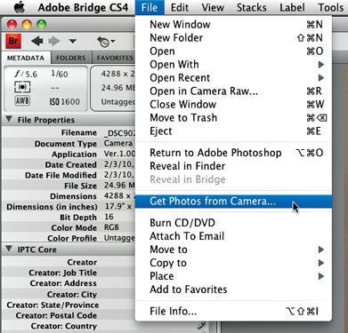348x333 pixels.
Task: Click the Creator: Postal Code label
Action: (x=56, y=315)
